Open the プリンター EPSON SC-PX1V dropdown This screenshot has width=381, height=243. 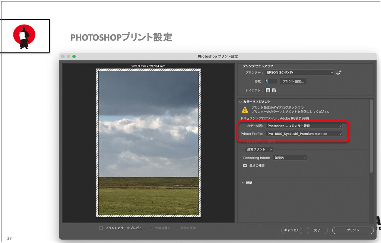(299, 72)
